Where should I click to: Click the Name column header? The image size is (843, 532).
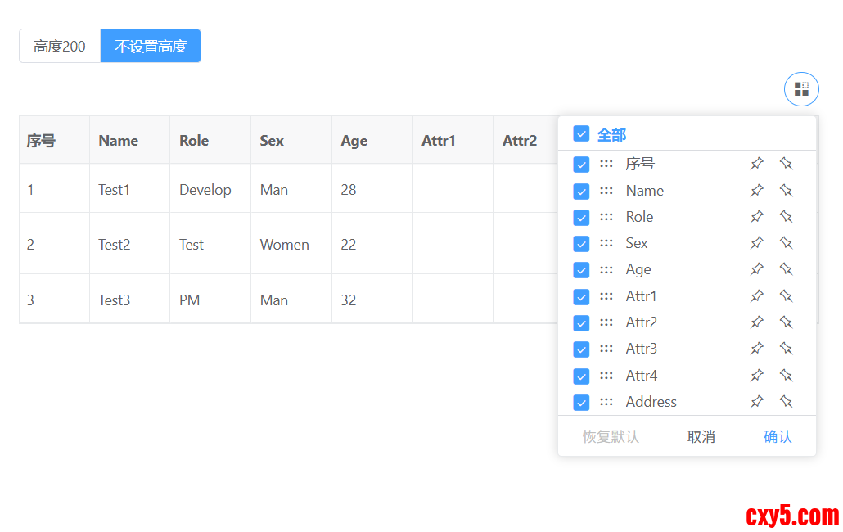pyautogui.click(x=119, y=141)
